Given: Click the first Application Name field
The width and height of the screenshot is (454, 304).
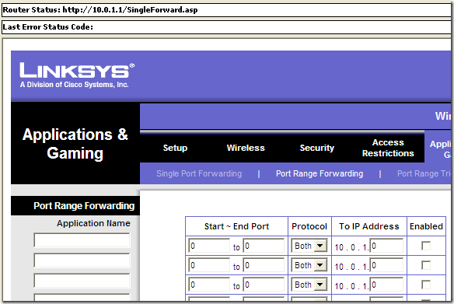Looking at the screenshot, I should coord(82,240).
